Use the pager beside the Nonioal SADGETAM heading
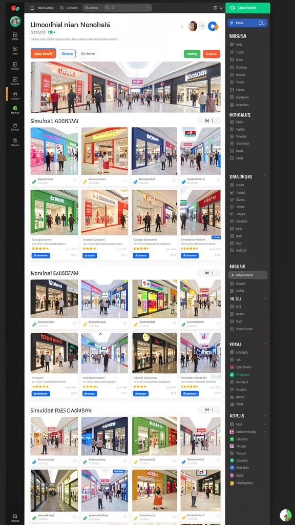295x525 pixels. click(x=209, y=273)
